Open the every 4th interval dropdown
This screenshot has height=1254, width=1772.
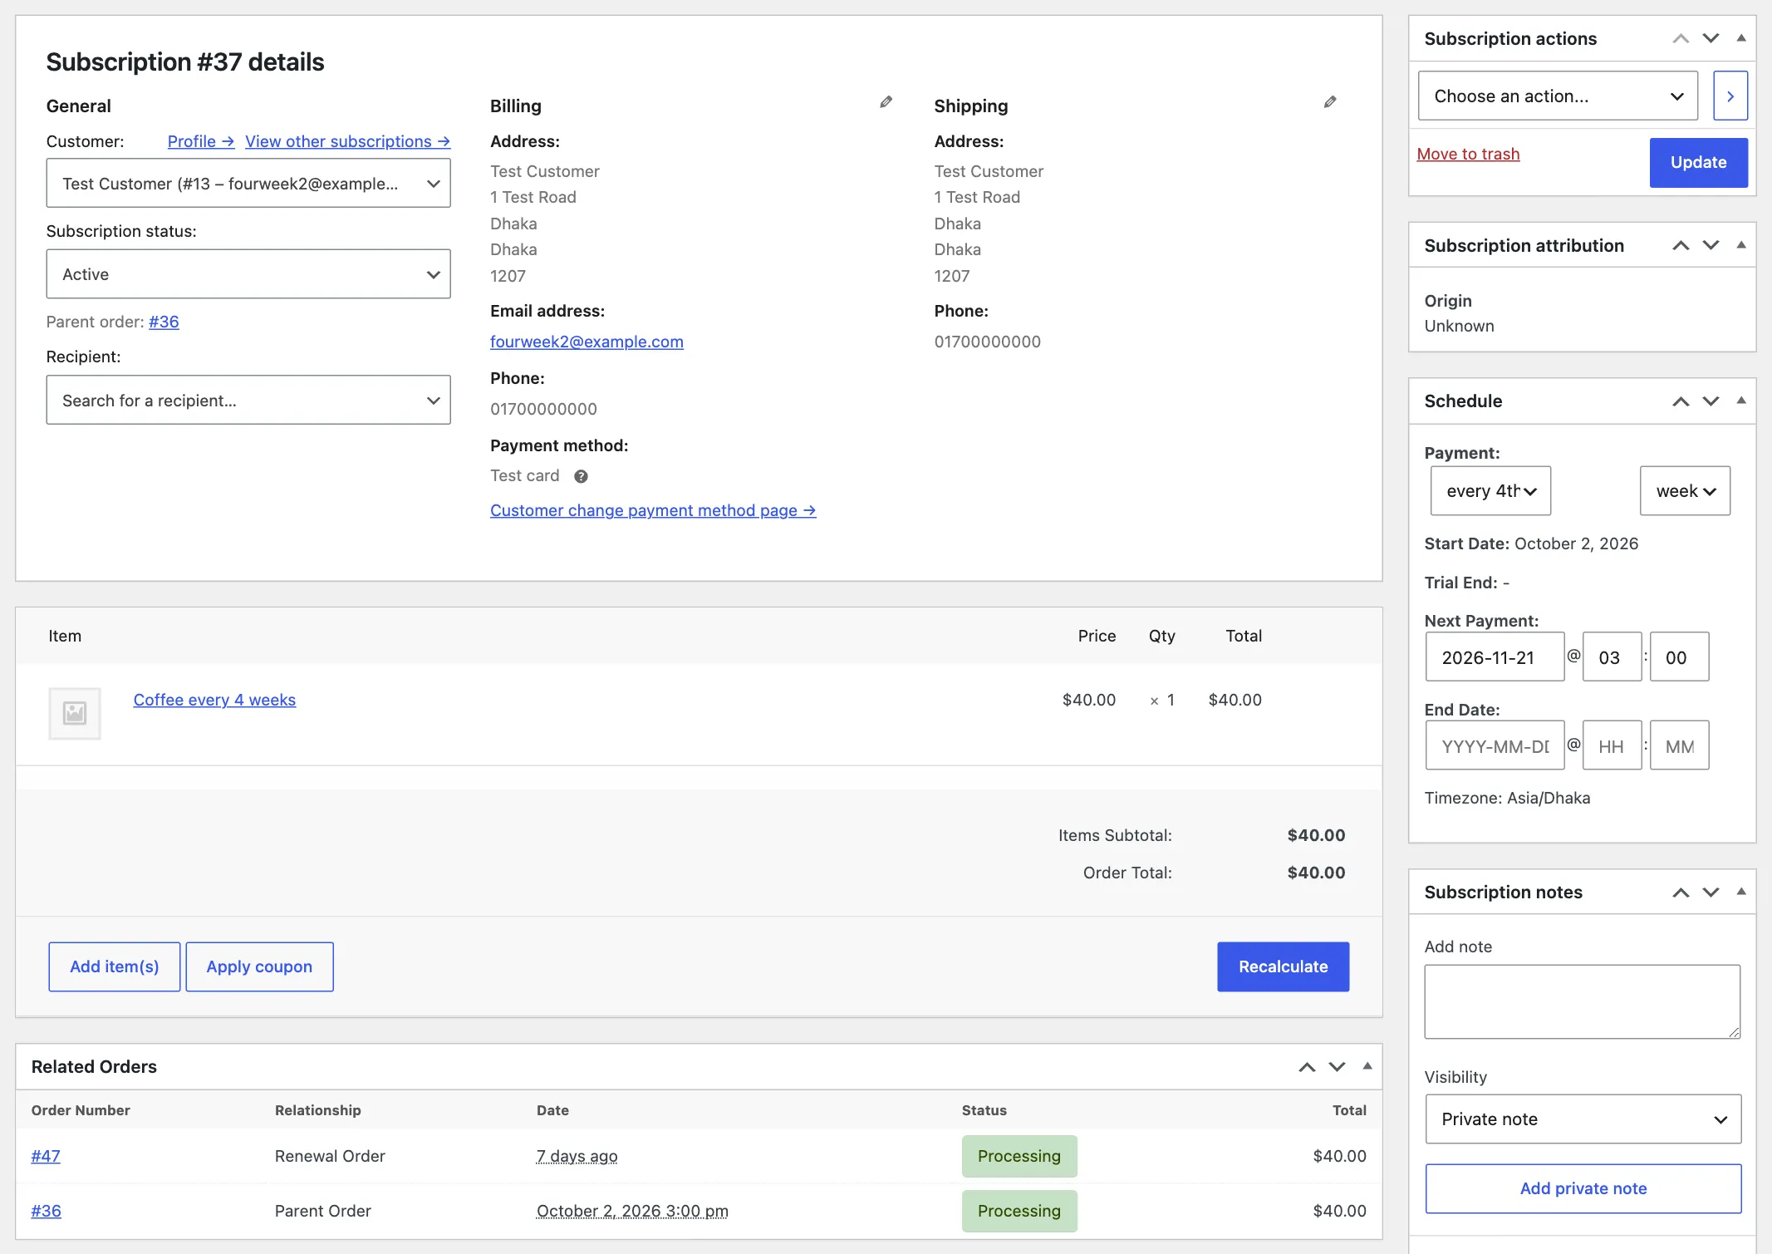point(1490,490)
